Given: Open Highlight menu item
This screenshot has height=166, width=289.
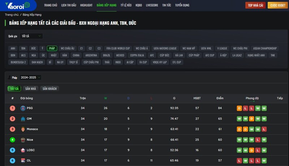Looking at the screenshot, I should click(86, 5).
